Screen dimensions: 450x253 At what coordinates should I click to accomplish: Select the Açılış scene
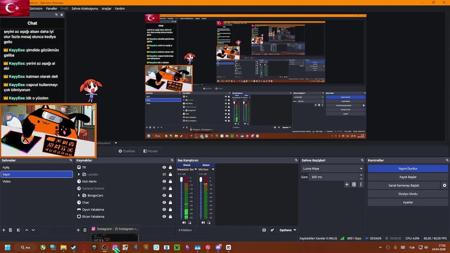click(x=37, y=168)
